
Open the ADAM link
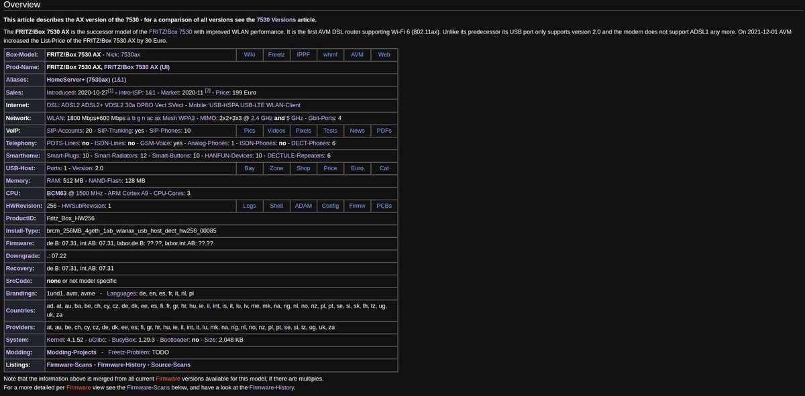point(303,206)
